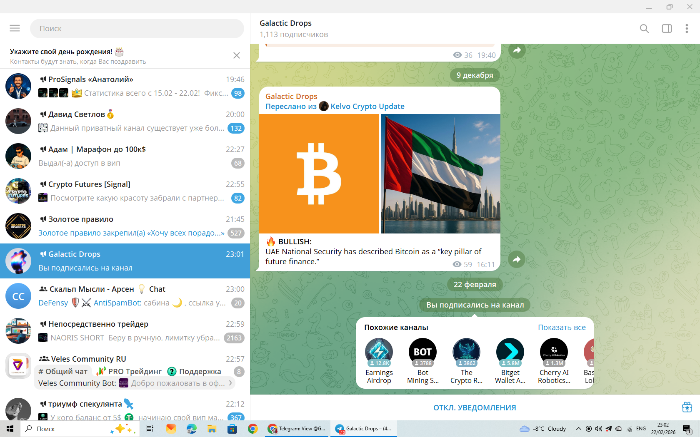The image size is (700, 437).
Task: Click the ProSignals profile avatar
Action: point(18,86)
